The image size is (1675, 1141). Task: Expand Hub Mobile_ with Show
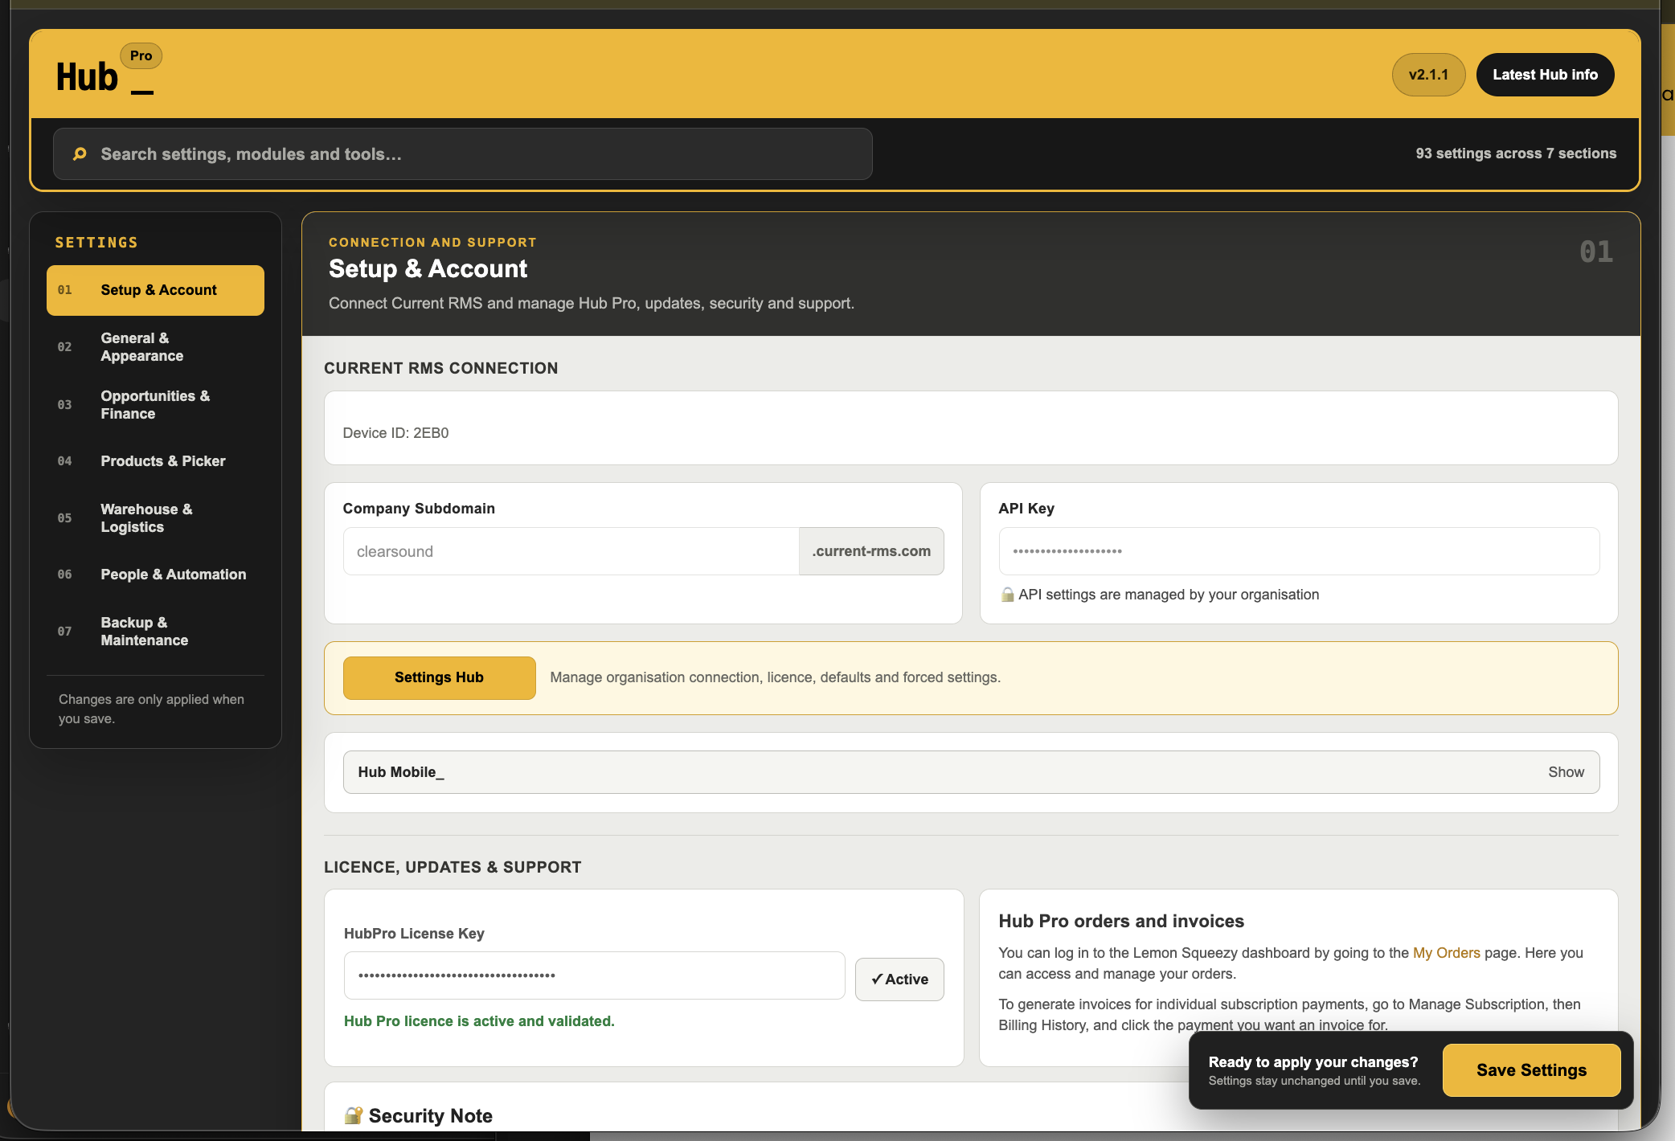1566,772
